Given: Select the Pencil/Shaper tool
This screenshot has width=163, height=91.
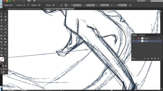Looking at the screenshot, I should (x=2, y=29).
